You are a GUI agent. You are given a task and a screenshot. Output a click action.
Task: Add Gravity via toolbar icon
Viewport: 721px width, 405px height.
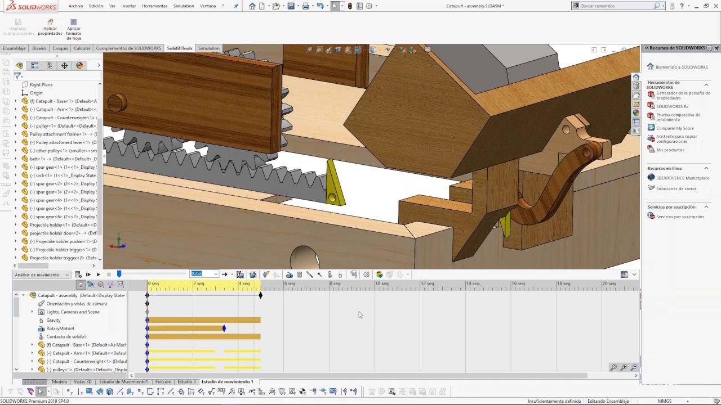click(x=340, y=274)
